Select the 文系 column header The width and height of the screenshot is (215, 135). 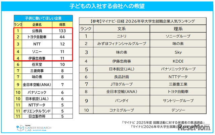click(122, 29)
